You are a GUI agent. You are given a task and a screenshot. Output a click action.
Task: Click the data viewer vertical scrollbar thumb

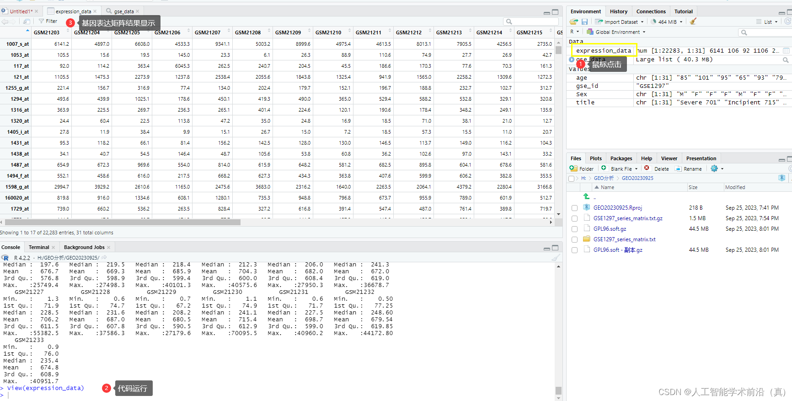(558, 50)
